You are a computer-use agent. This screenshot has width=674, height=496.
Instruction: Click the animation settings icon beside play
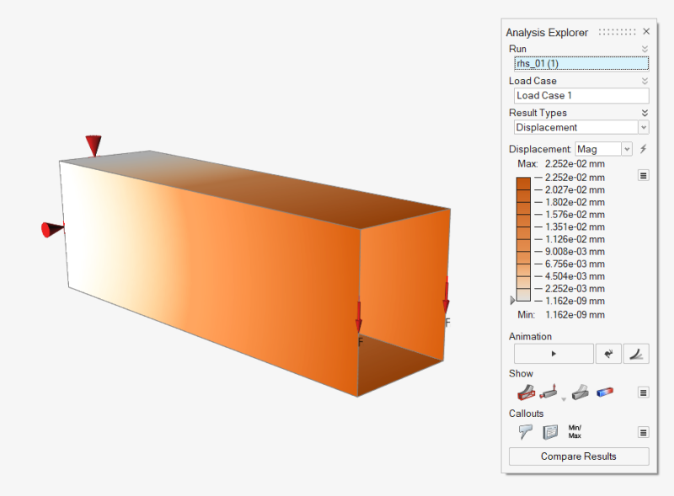[607, 355]
